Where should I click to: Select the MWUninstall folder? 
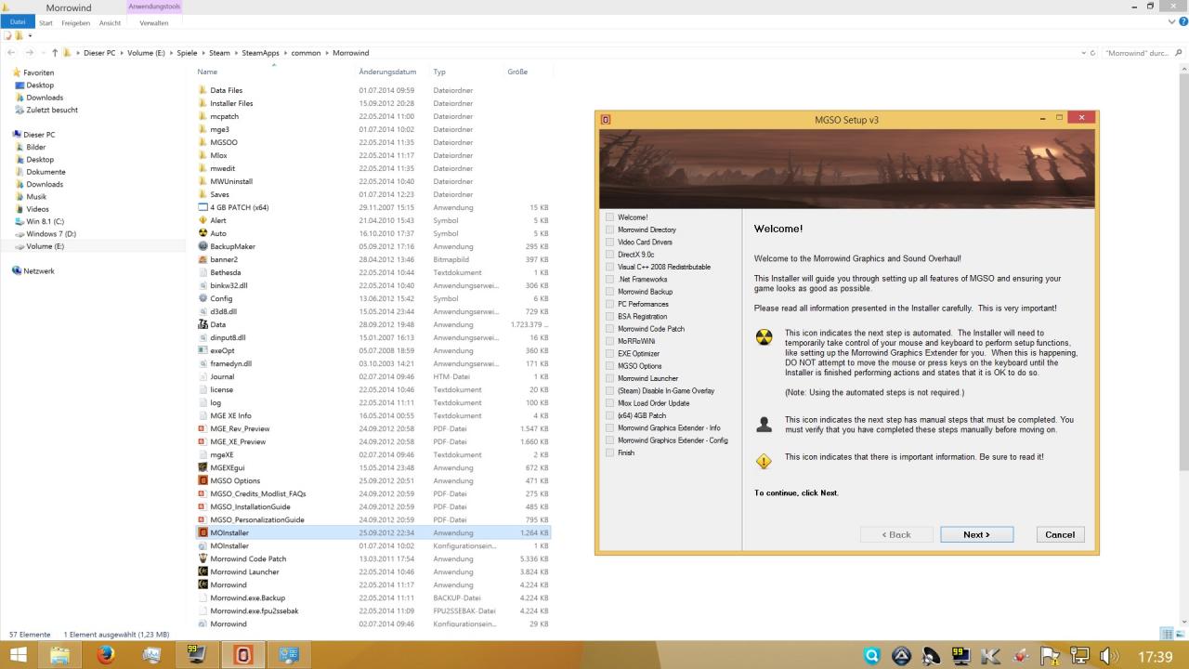click(231, 182)
